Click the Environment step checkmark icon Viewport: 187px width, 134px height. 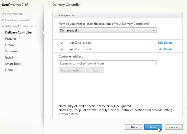click(x=3, y=14)
